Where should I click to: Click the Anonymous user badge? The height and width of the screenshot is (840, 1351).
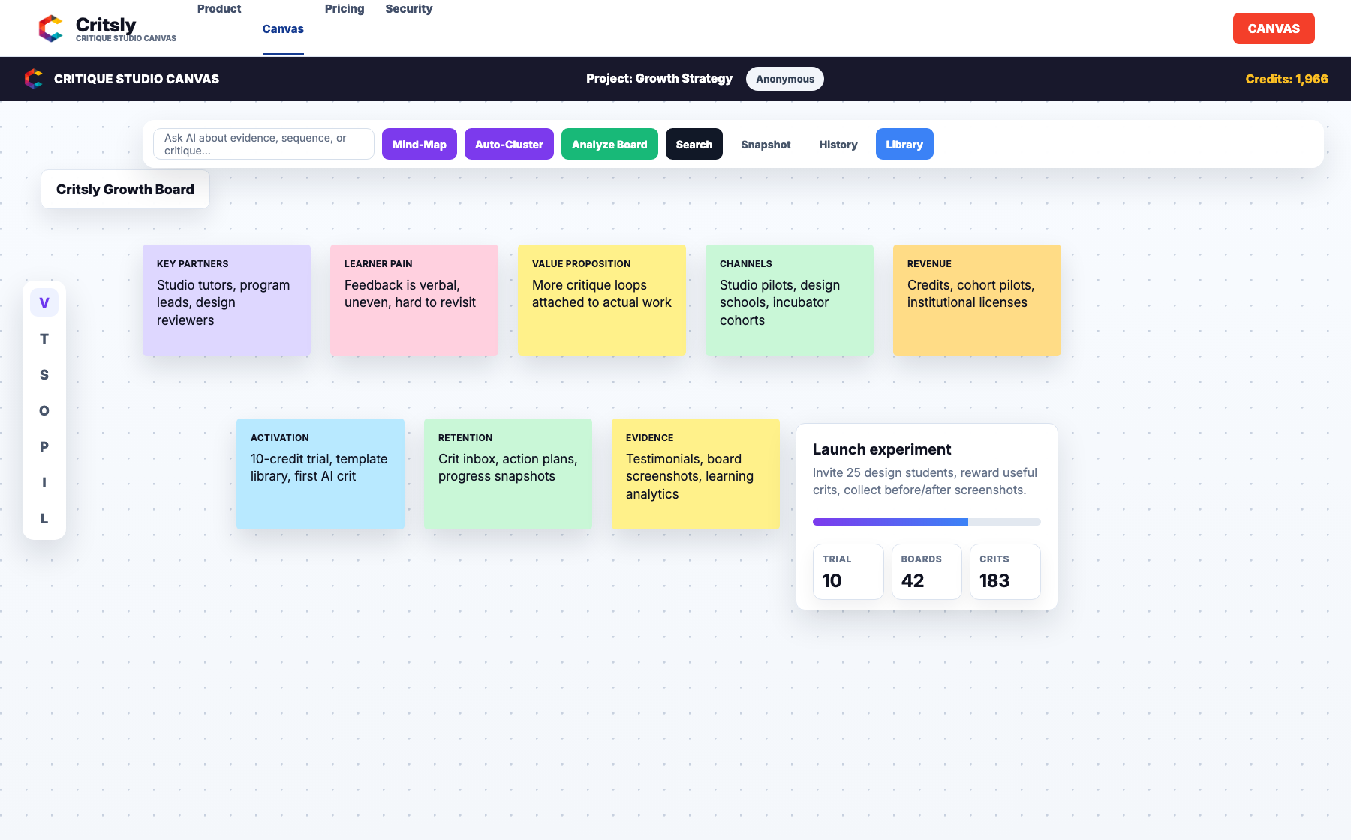785,79
